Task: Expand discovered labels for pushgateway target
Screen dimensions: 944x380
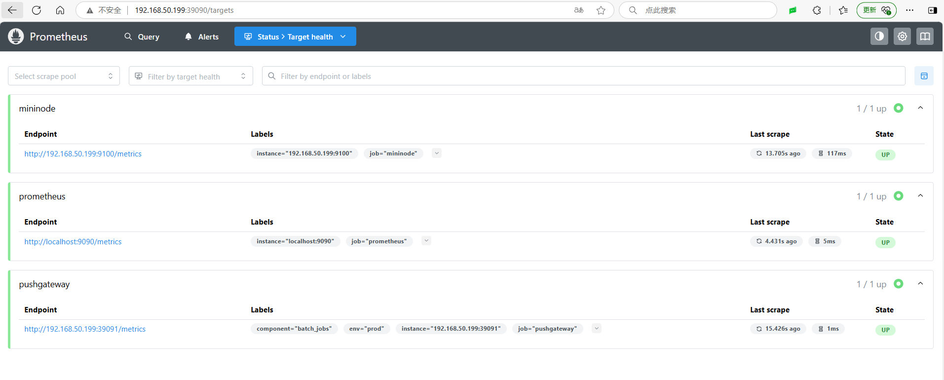Action: [x=597, y=329]
